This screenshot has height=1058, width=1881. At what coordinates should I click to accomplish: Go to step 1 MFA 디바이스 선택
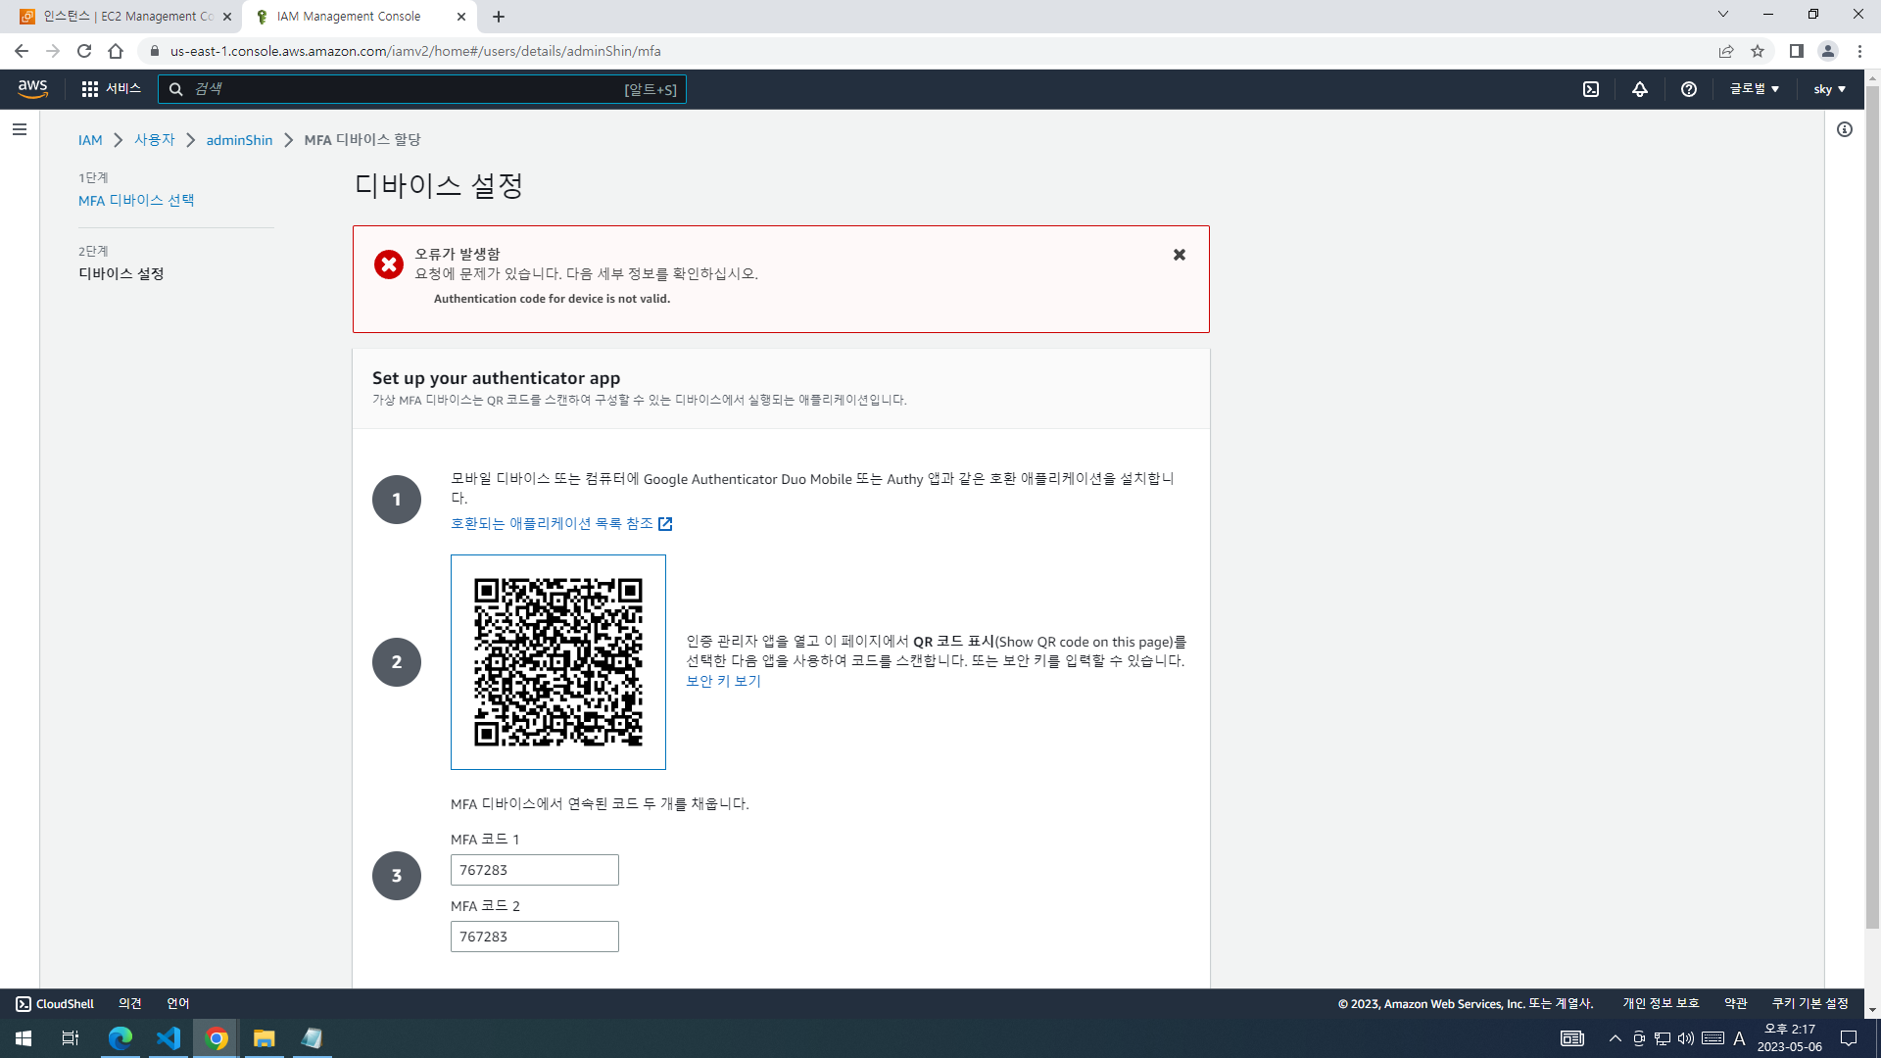[x=136, y=201]
